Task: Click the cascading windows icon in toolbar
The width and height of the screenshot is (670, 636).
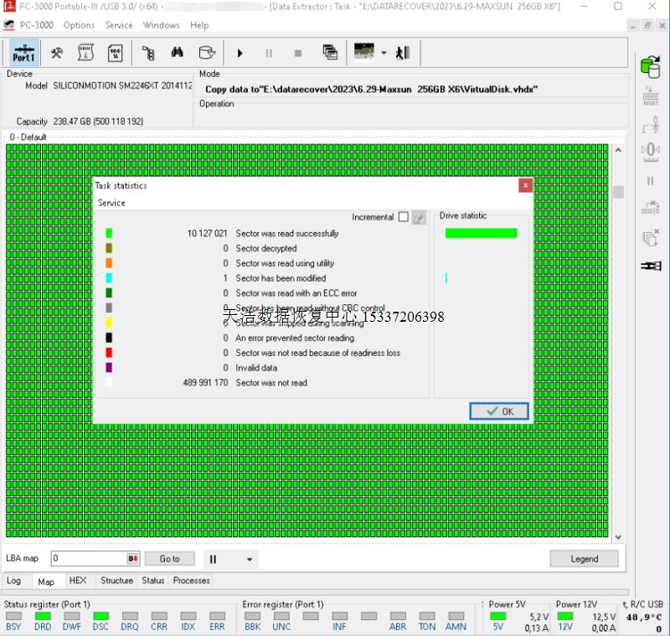Action: [330, 53]
